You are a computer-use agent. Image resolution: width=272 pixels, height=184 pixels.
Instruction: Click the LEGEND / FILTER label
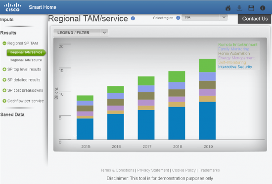coord(73,33)
